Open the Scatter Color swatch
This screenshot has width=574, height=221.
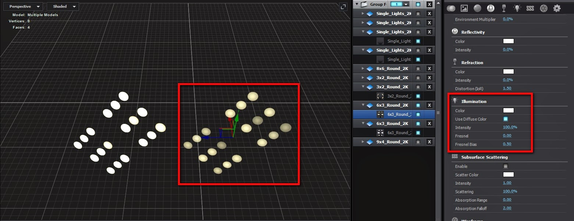click(x=509, y=174)
